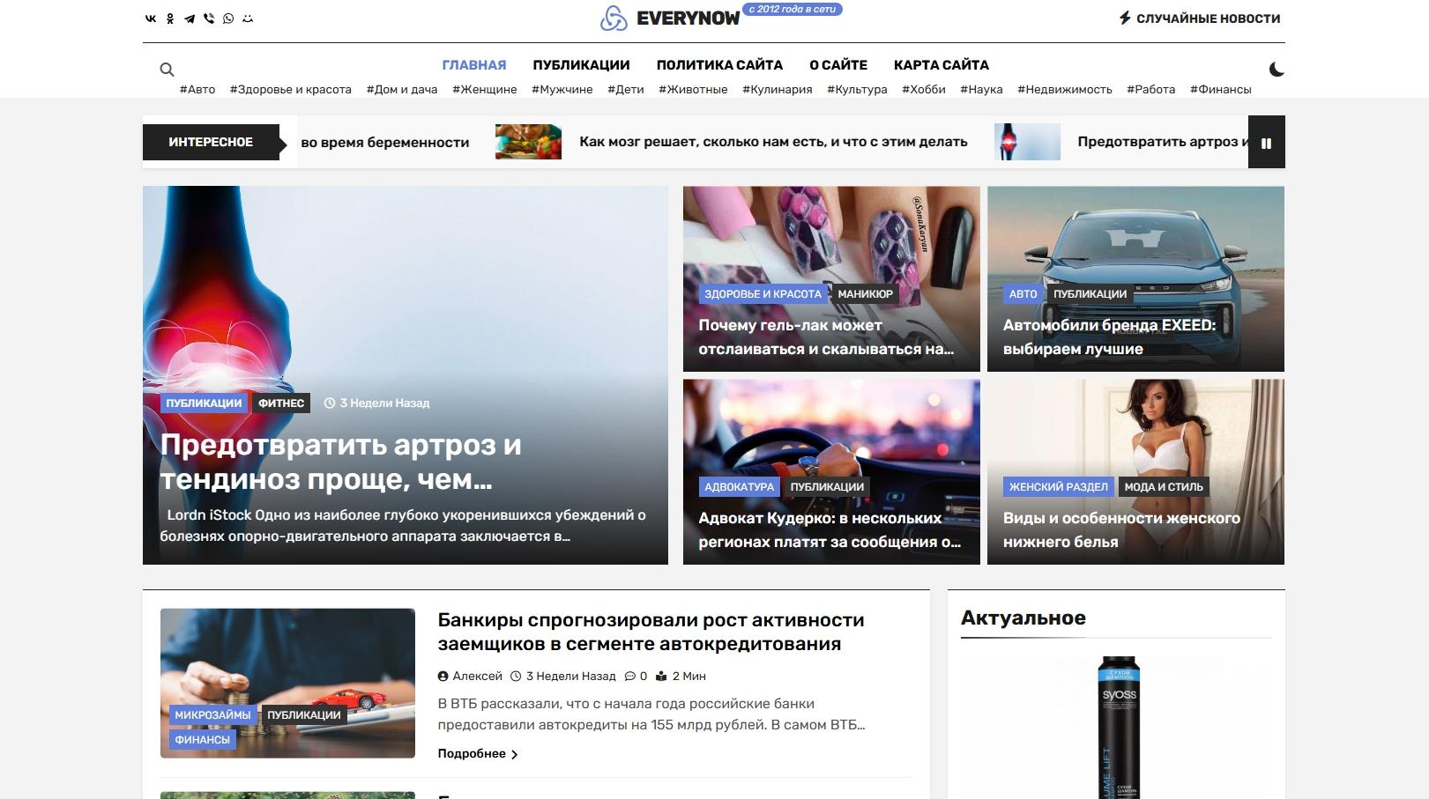1429x799 pixels.
Task: Open the #Наука hashtag link
Action: coord(981,89)
